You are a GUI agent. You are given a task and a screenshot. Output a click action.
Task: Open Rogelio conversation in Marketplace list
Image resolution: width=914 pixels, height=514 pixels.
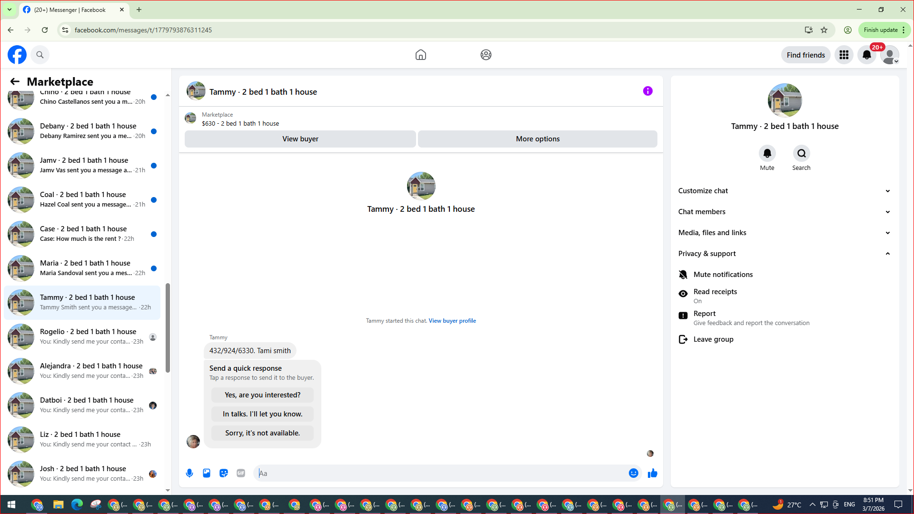[x=82, y=336]
